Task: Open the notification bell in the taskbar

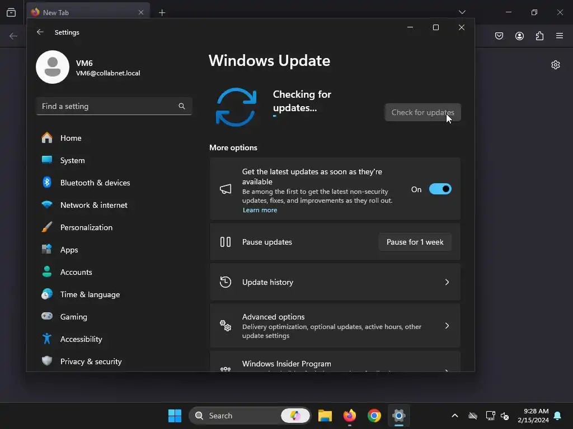Action: (x=558, y=416)
